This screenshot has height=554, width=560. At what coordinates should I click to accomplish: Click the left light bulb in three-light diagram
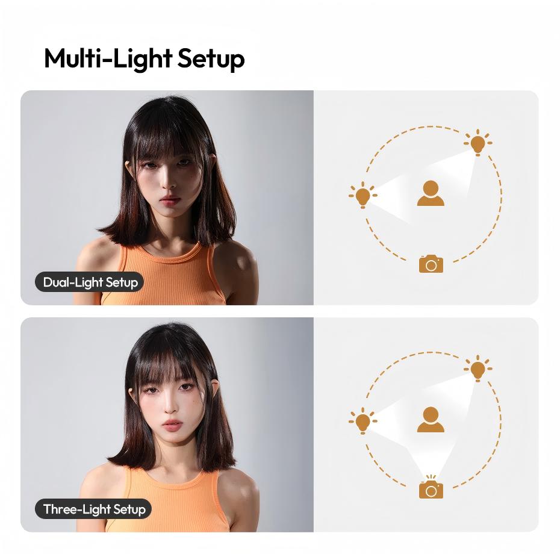[363, 421]
